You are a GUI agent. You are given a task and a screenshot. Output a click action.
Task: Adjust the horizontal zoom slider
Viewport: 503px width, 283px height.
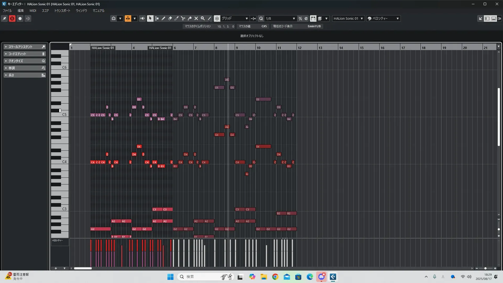coord(485,268)
